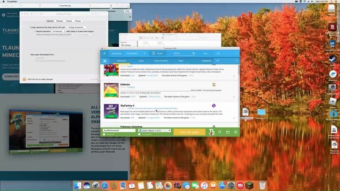Switch to the Firewall tab
Screen dimensions: 340x191
(69, 21)
